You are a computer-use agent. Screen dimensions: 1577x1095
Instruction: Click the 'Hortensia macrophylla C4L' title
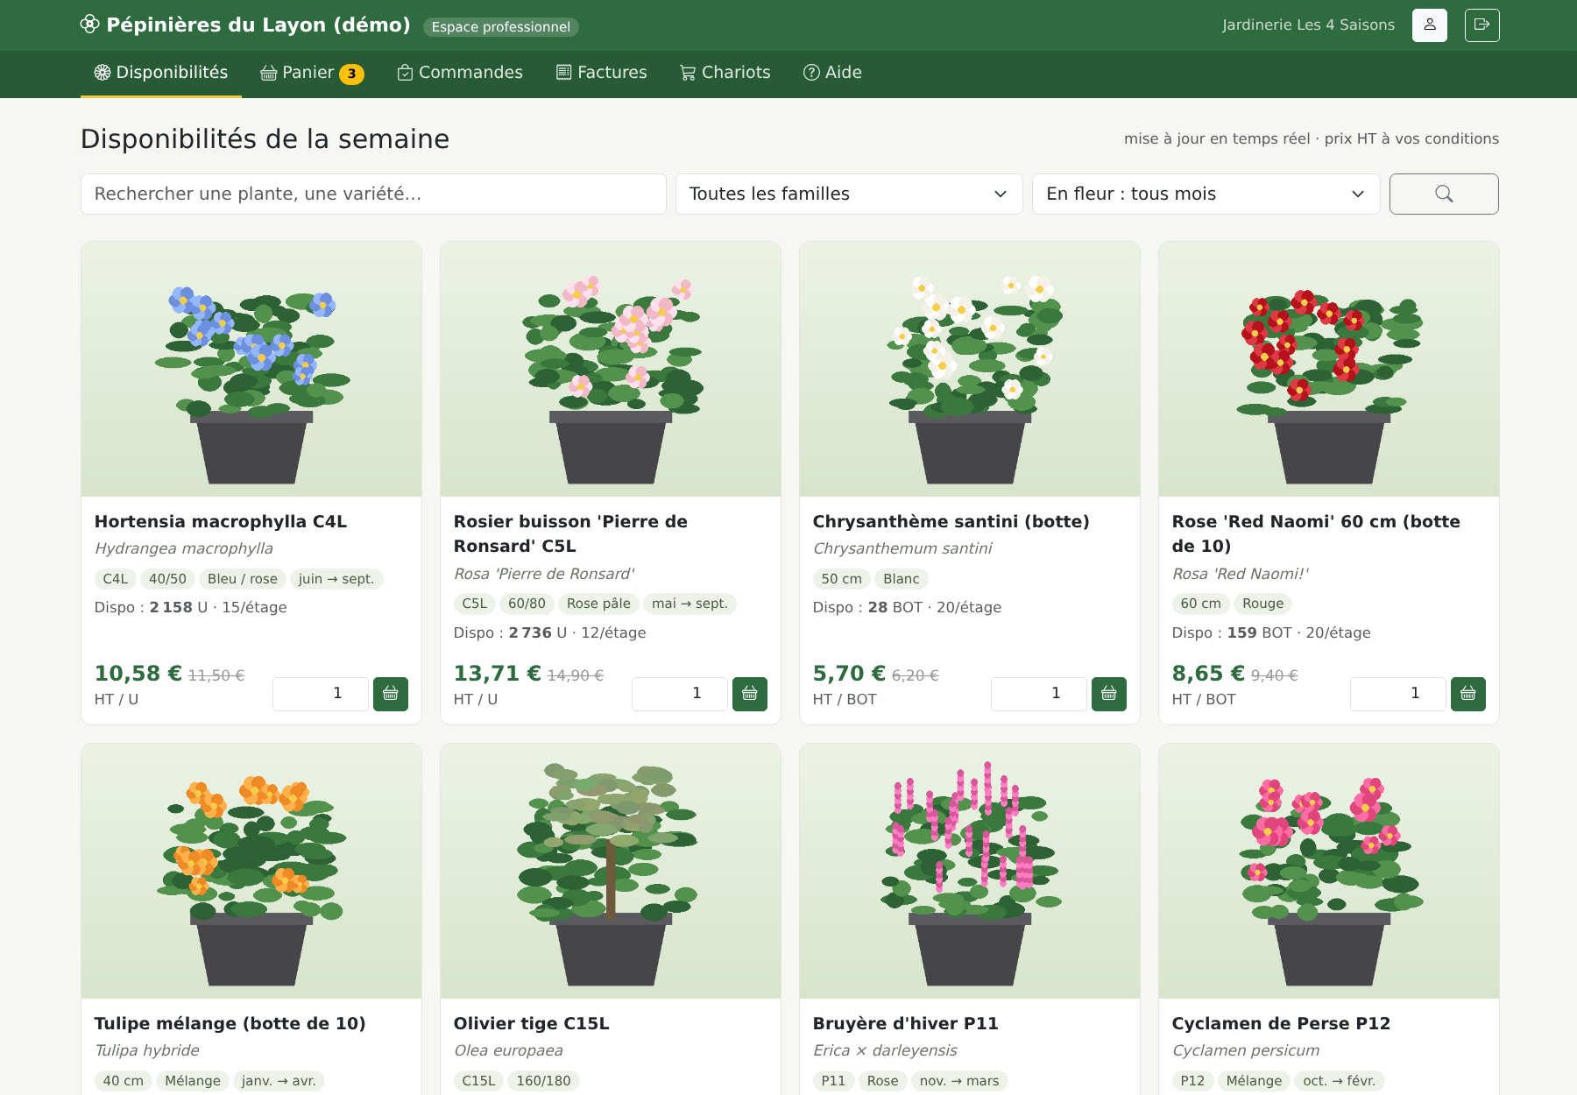(221, 521)
